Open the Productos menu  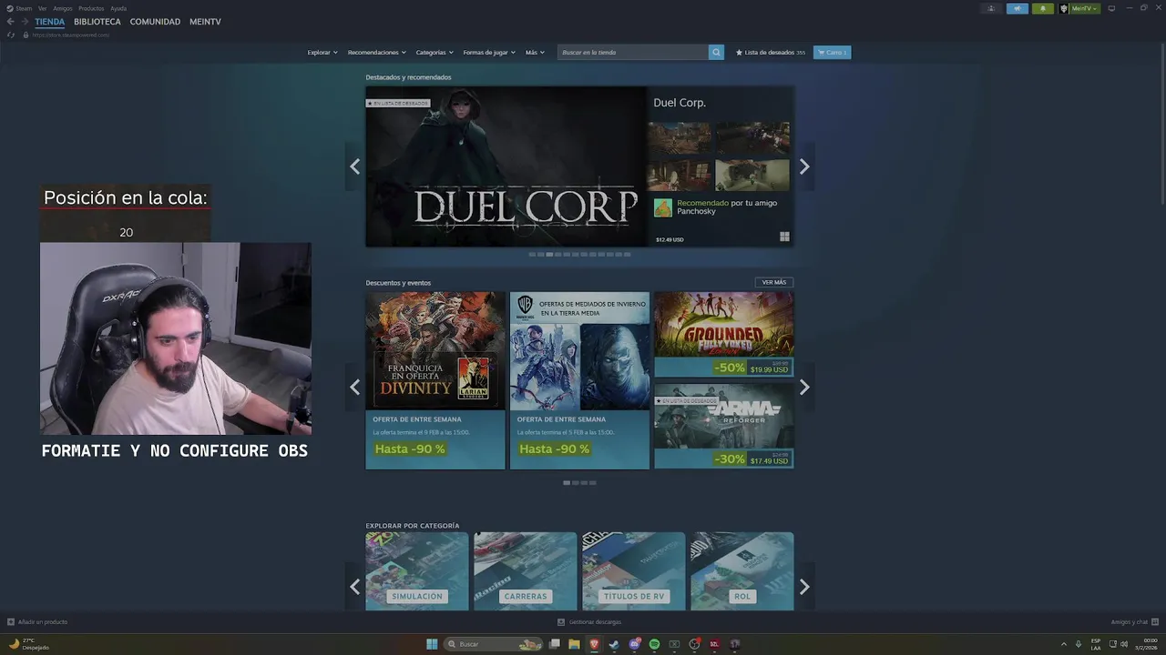tap(91, 8)
